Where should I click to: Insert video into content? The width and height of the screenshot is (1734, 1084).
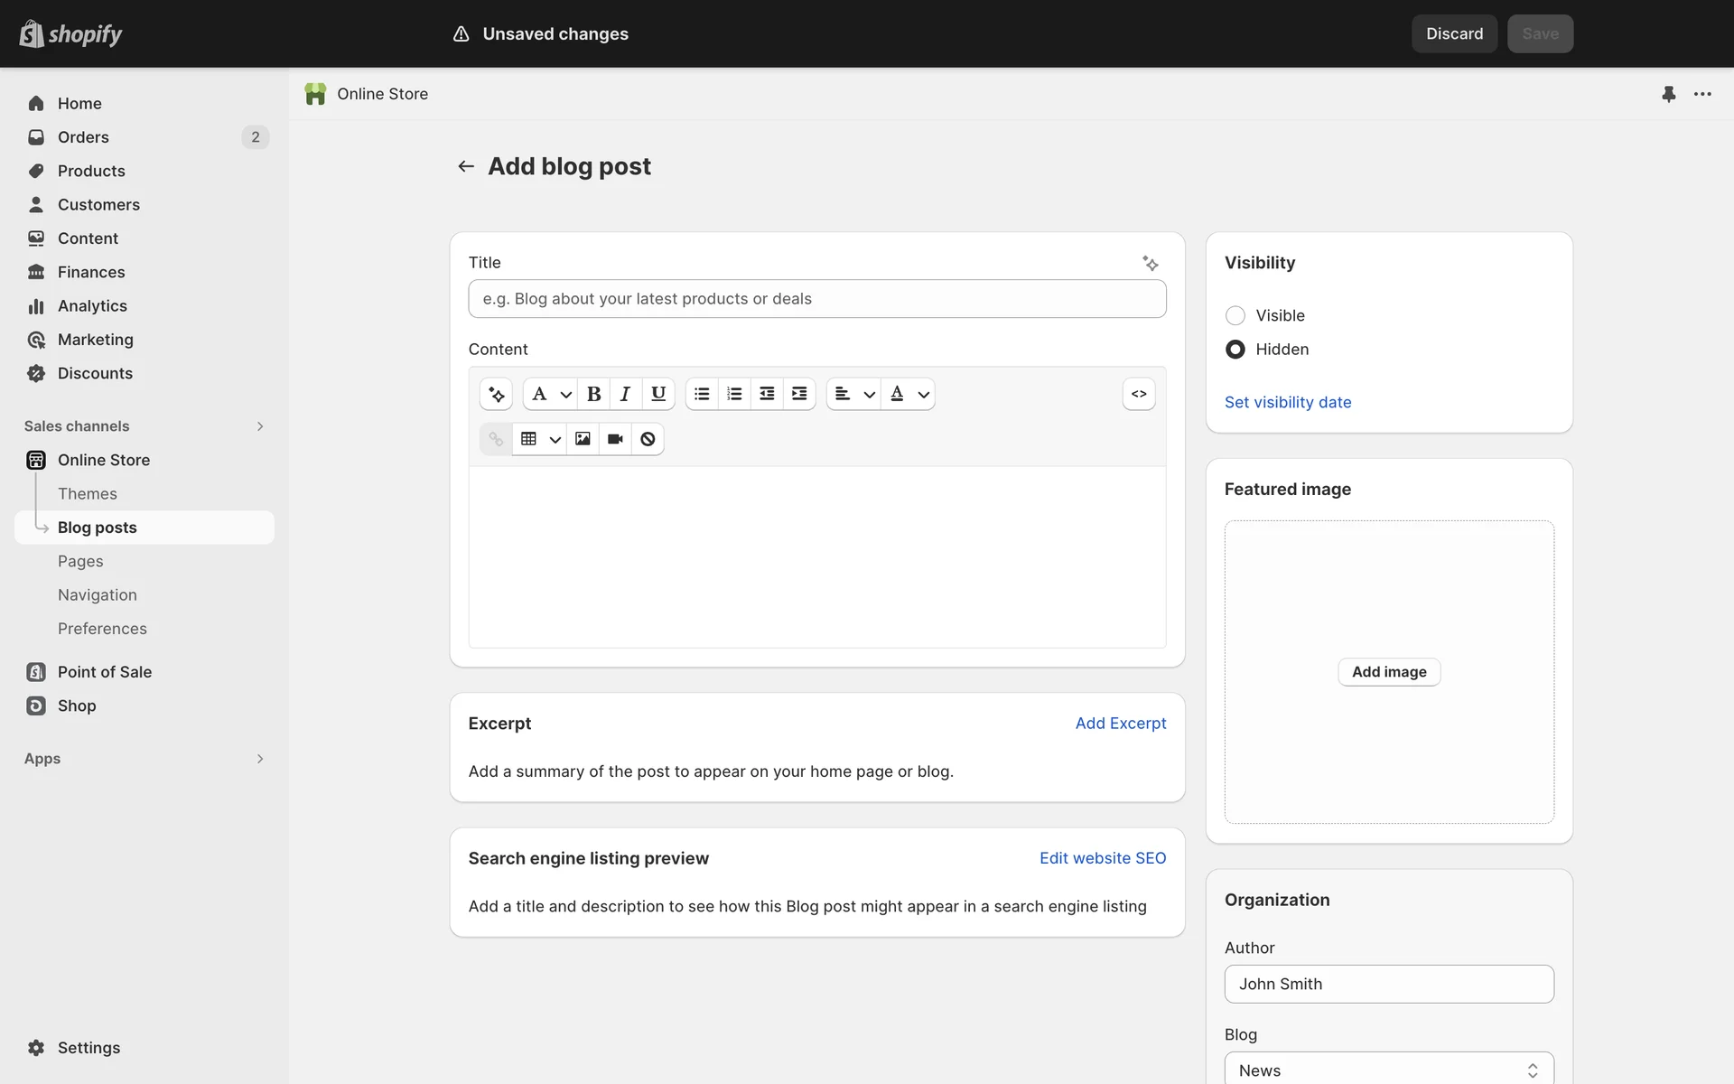[615, 439]
